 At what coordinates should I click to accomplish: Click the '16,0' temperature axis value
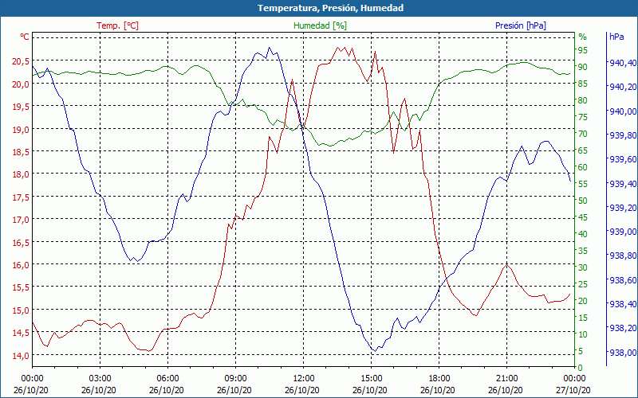21,265
